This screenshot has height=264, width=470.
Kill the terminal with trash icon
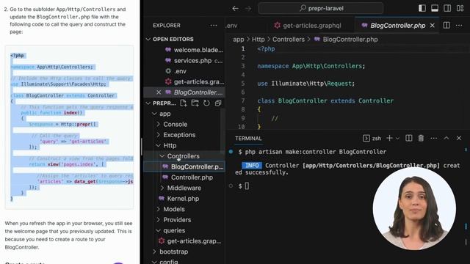pyautogui.click(x=421, y=139)
